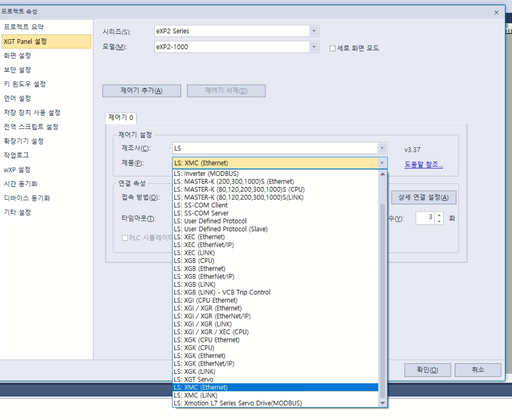
Task: Open 저장 장치 사용 설정
Action: 32,113
